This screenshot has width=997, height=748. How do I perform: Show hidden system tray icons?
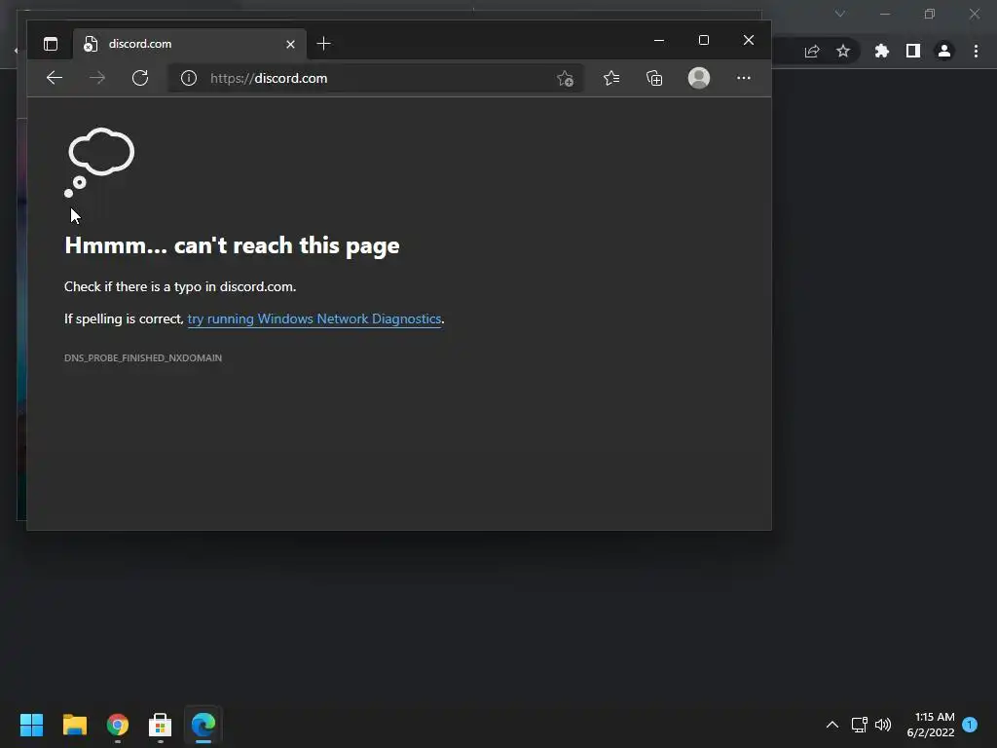(832, 725)
